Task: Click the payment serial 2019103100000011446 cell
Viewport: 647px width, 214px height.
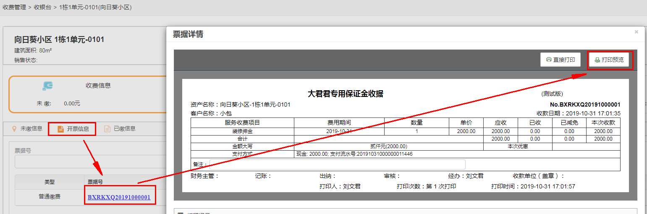Action: tap(457, 154)
